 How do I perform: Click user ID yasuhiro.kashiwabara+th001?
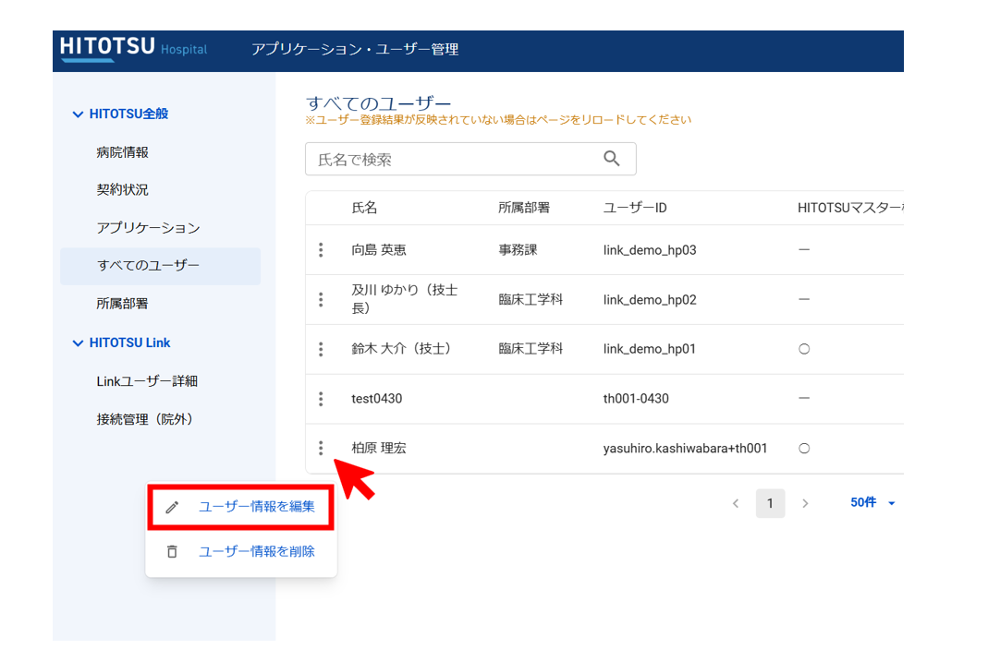[x=685, y=449]
